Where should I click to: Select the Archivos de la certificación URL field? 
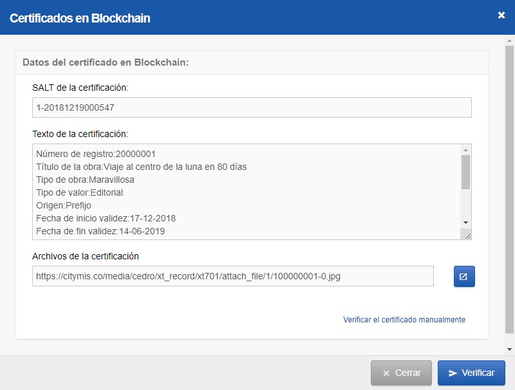(x=233, y=276)
